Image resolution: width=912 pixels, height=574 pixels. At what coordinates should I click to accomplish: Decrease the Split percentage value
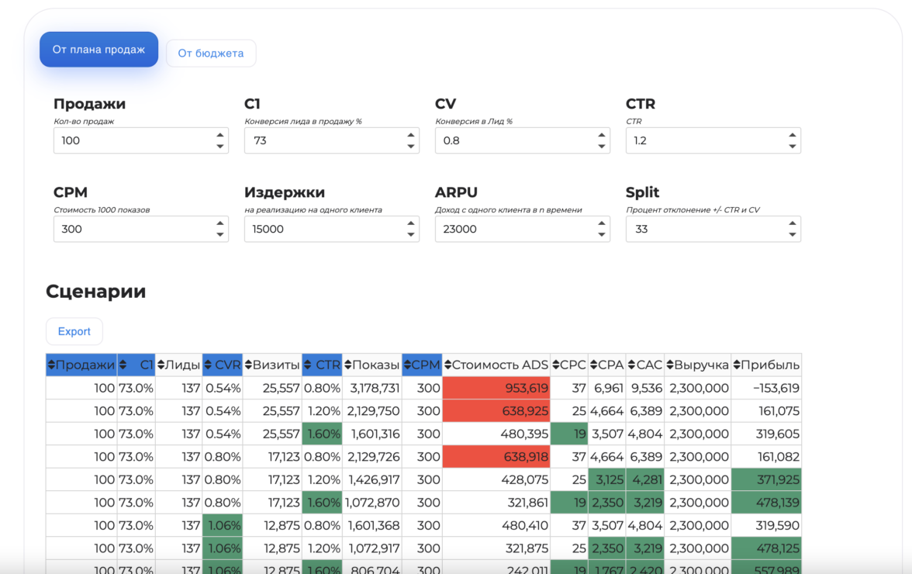point(792,234)
